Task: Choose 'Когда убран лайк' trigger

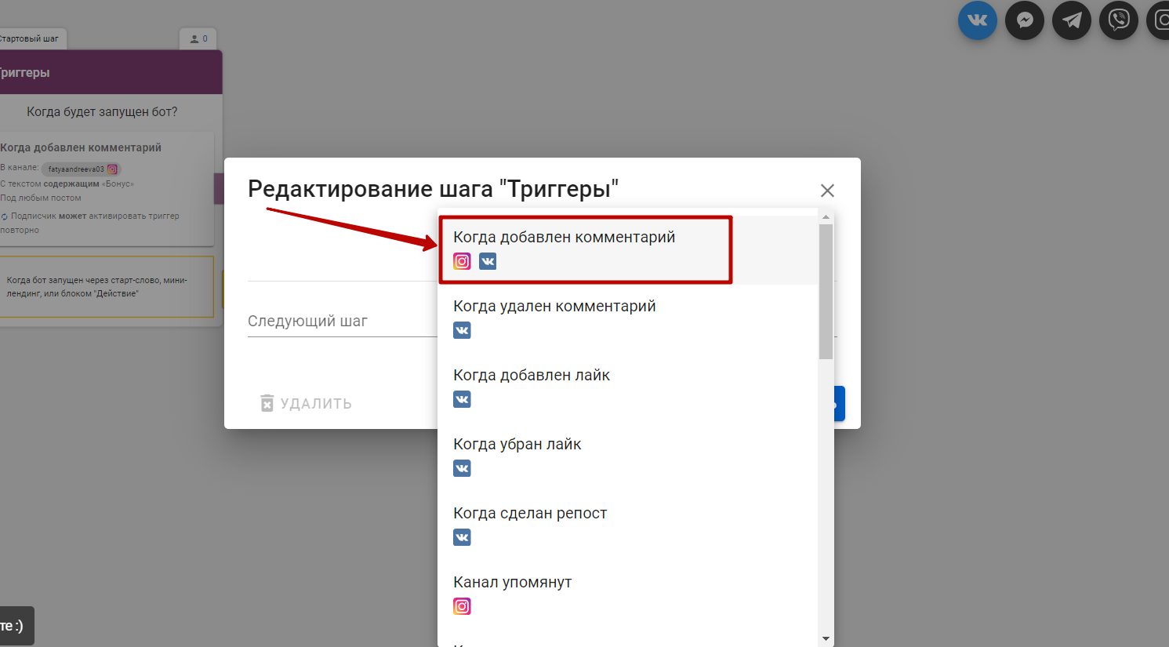Action: [x=517, y=445]
